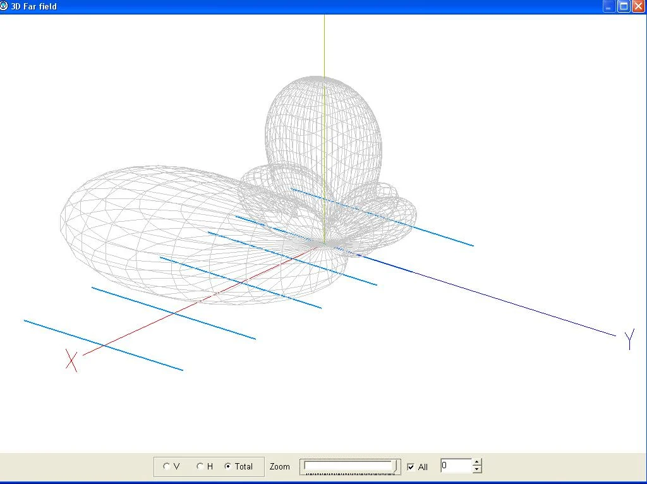This screenshot has height=484, width=647.
Task: Click the 3D Far field window icon
Action: [4, 6]
